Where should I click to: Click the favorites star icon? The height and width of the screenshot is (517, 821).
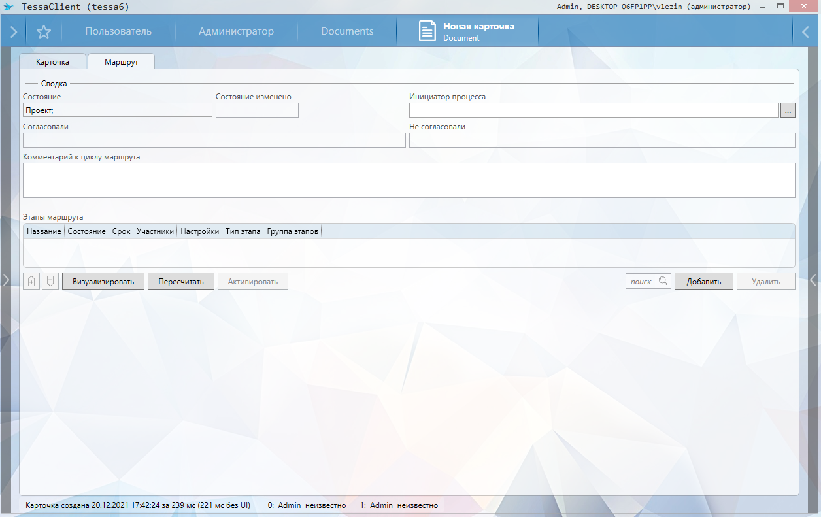click(x=44, y=31)
